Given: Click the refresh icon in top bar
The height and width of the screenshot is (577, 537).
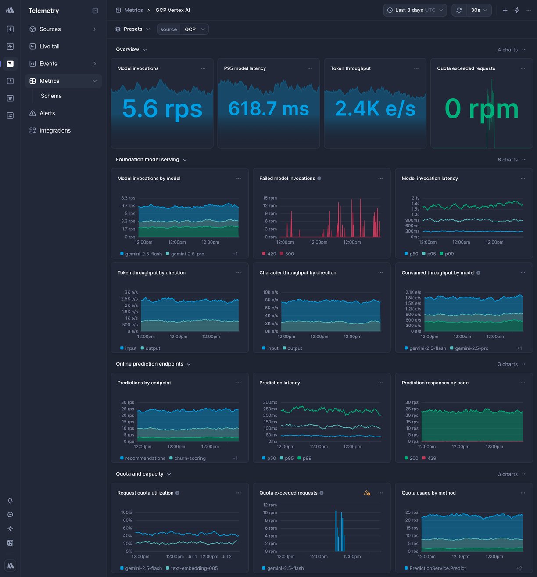Looking at the screenshot, I should click(459, 10).
